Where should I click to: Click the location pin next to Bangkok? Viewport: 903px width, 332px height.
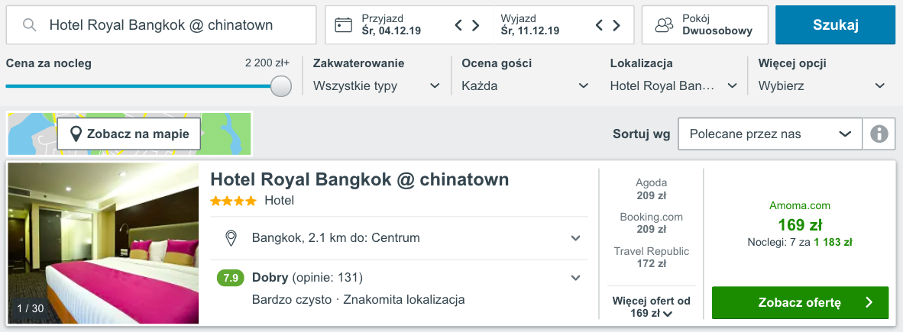click(x=231, y=237)
